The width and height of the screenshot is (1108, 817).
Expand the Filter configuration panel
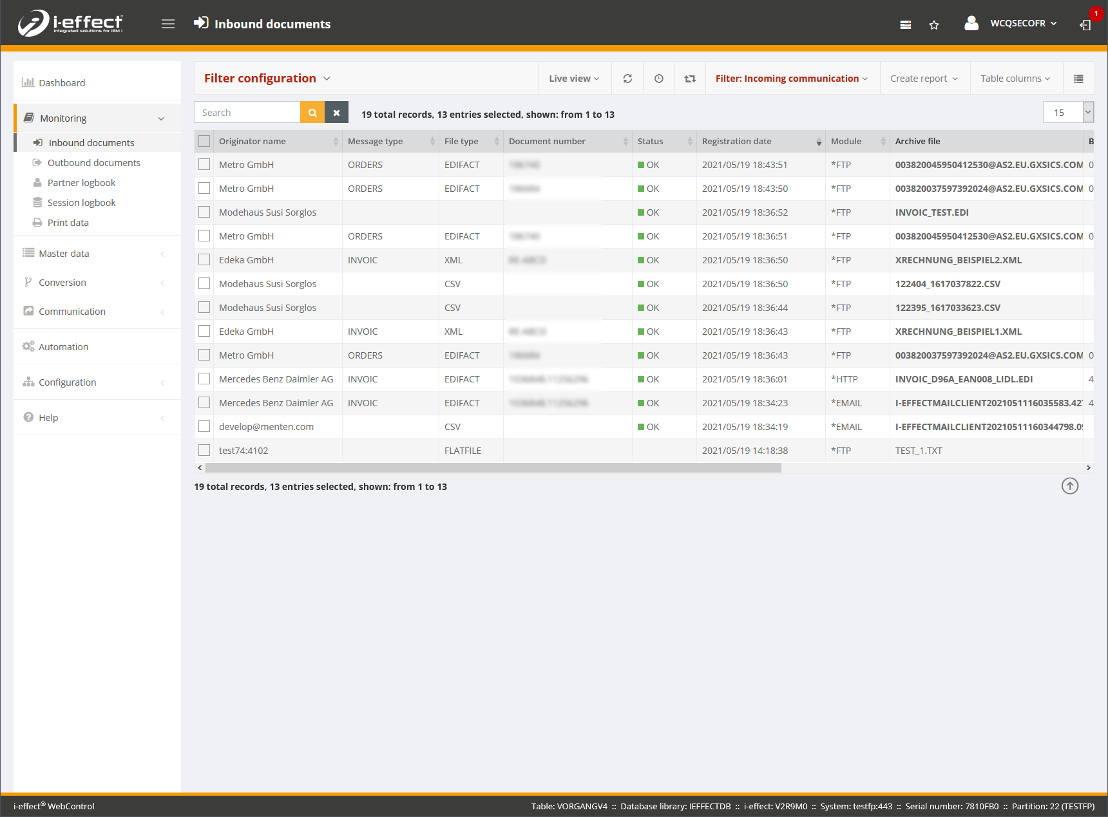point(267,79)
